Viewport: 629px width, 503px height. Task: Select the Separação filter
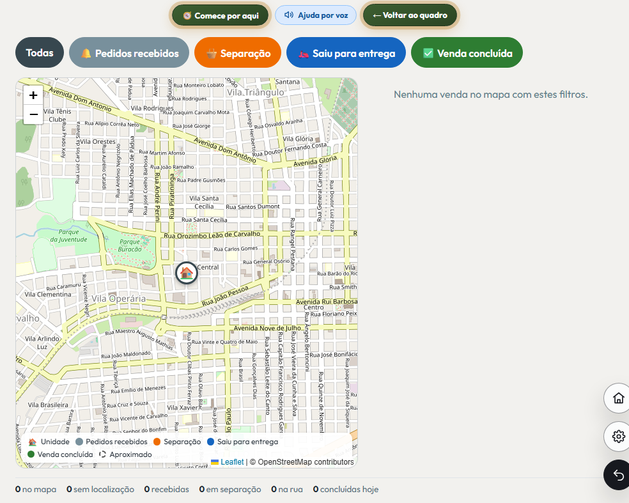(238, 53)
